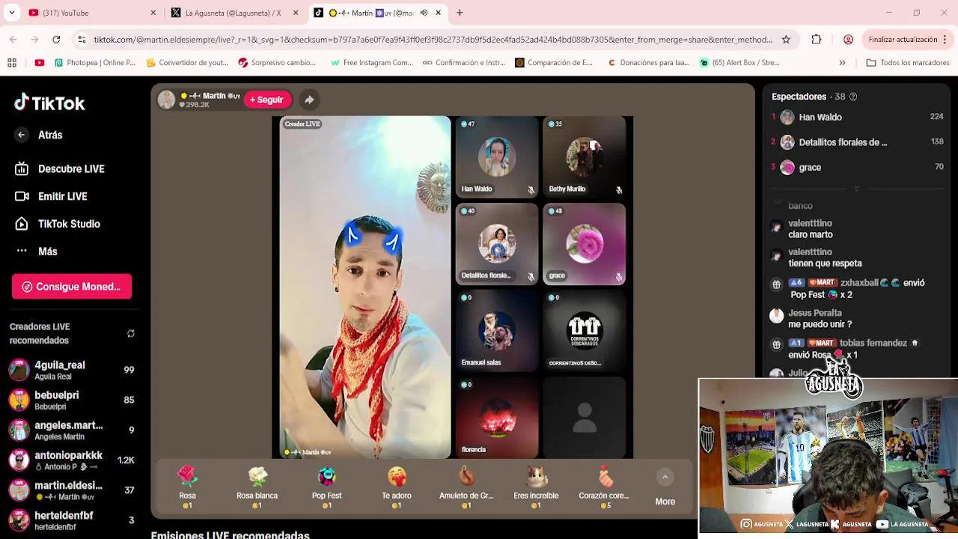Open the streamer's profile avatar at top

click(x=166, y=100)
